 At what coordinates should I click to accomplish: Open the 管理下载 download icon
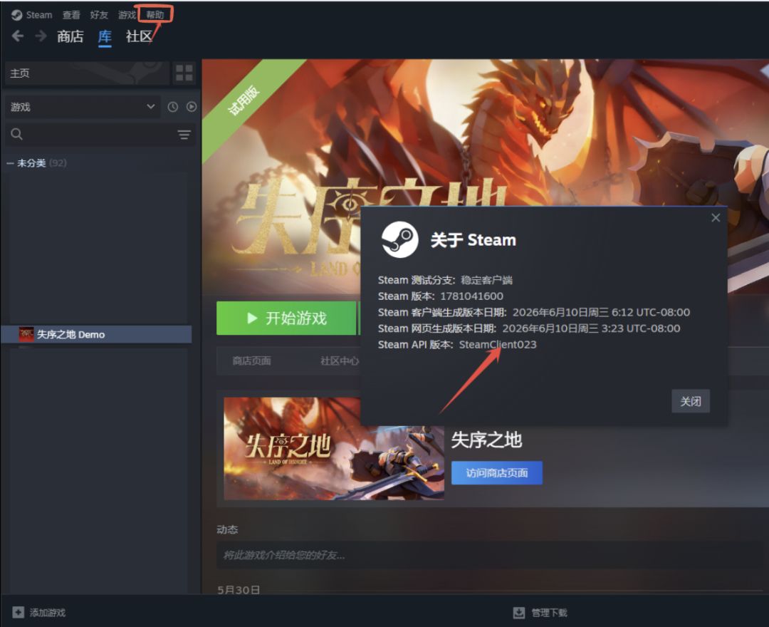point(519,612)
